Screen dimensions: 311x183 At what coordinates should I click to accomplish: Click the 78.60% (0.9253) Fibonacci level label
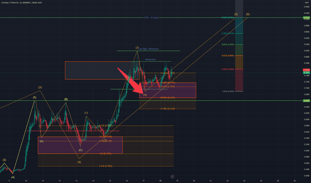pyautogui.click(x=228, y=18)
